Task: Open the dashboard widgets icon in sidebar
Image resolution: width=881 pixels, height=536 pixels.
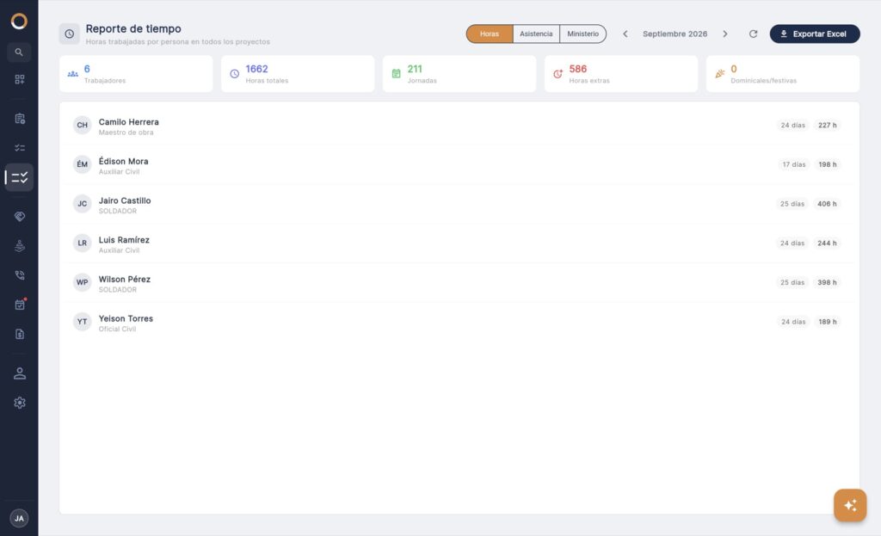Action: [x=19, y=79]
